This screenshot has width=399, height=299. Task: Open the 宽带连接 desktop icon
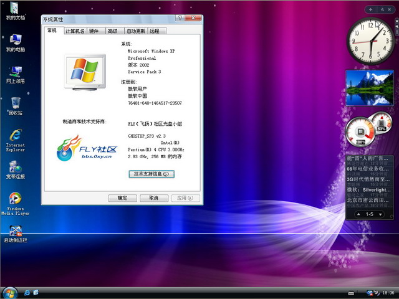[15, 169]
